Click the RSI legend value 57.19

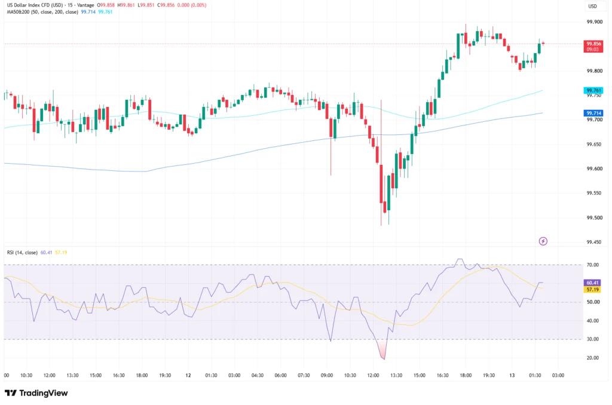point(61,253)
